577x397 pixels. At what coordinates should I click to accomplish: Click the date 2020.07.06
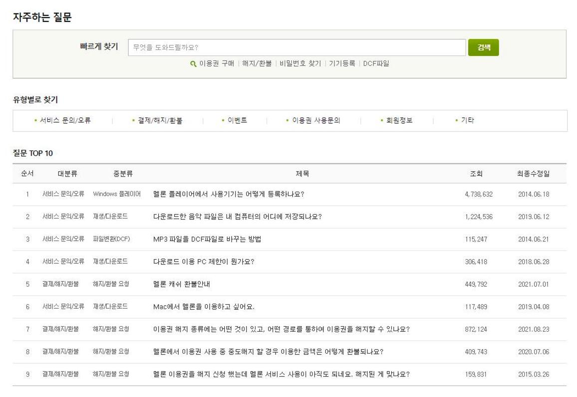coord(534,352)
